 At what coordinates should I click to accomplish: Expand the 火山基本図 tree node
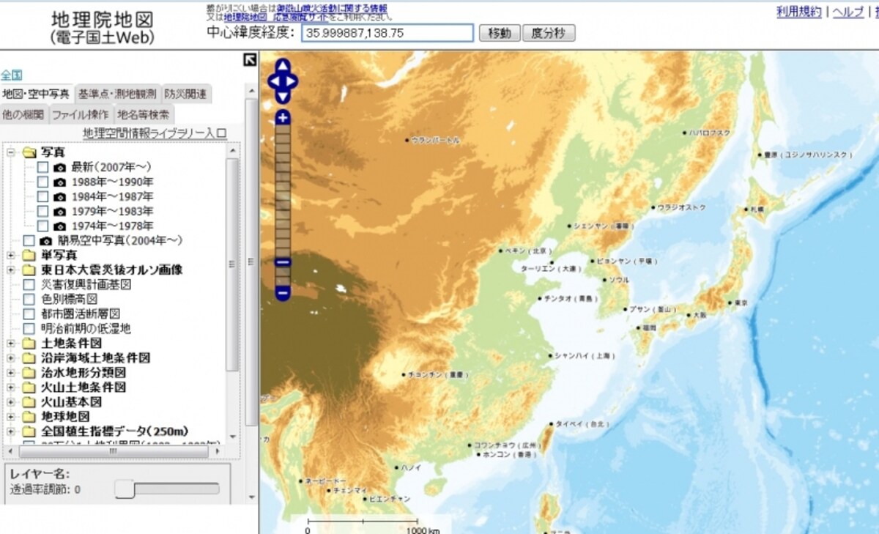click(11, 402)
